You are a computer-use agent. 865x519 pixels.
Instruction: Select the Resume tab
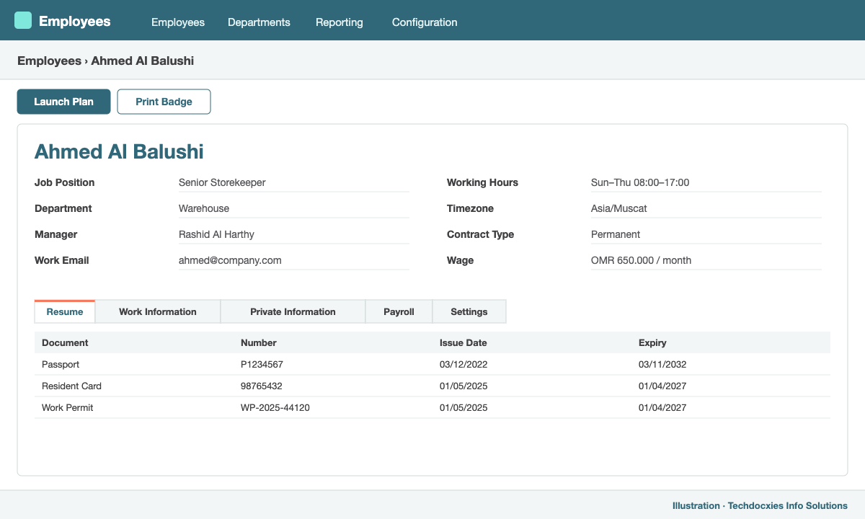point(65,311)
